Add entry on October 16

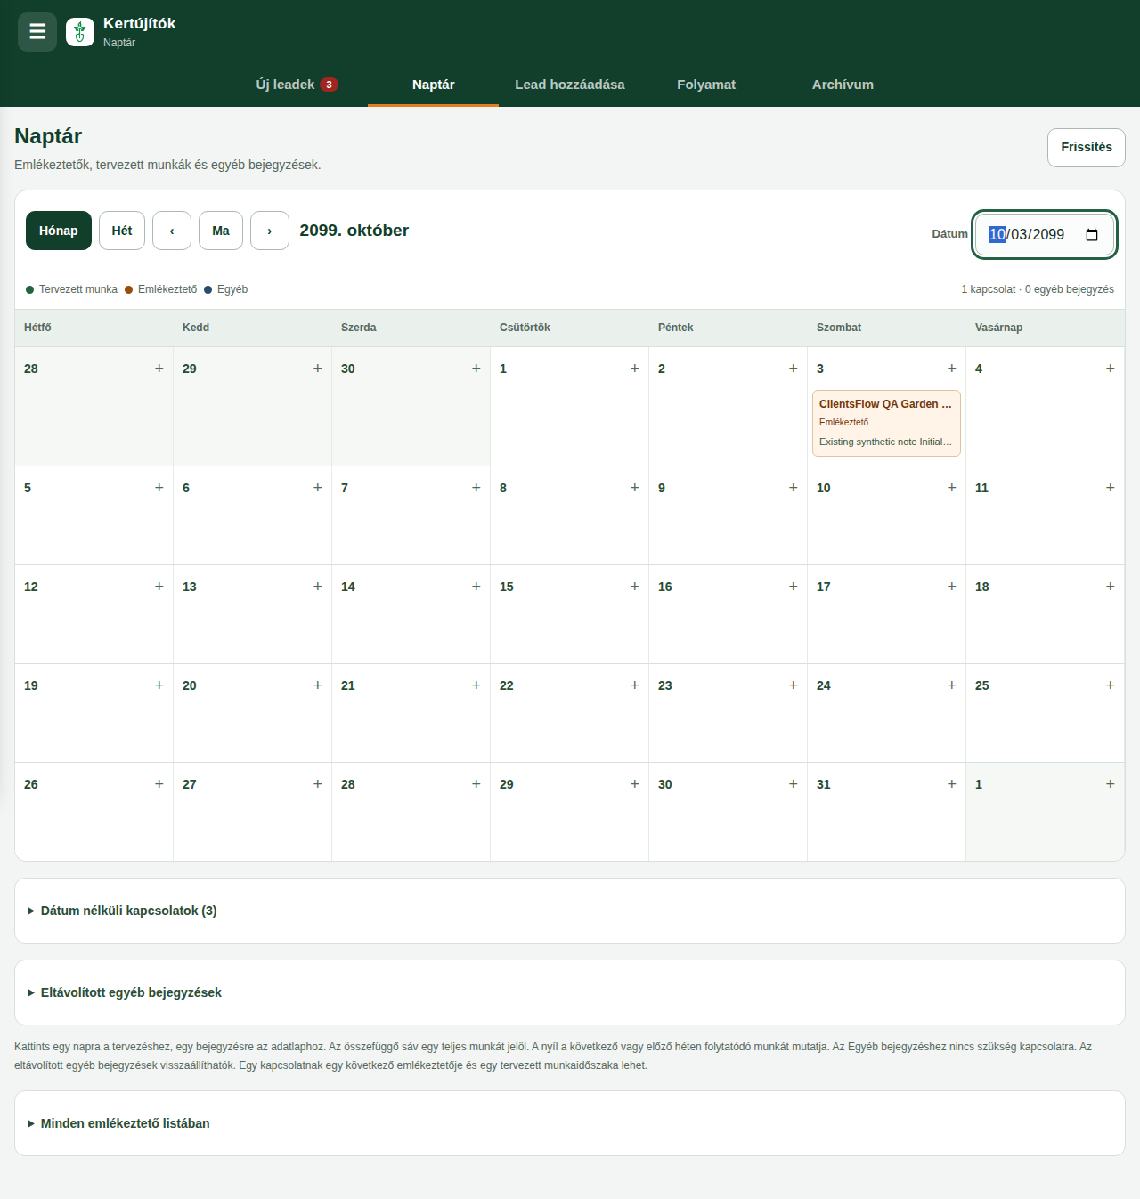(794, 587)
